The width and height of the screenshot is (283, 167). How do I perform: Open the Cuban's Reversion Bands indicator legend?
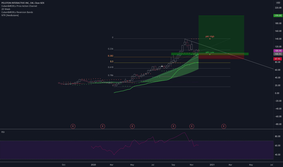click(x=17, y=12)
